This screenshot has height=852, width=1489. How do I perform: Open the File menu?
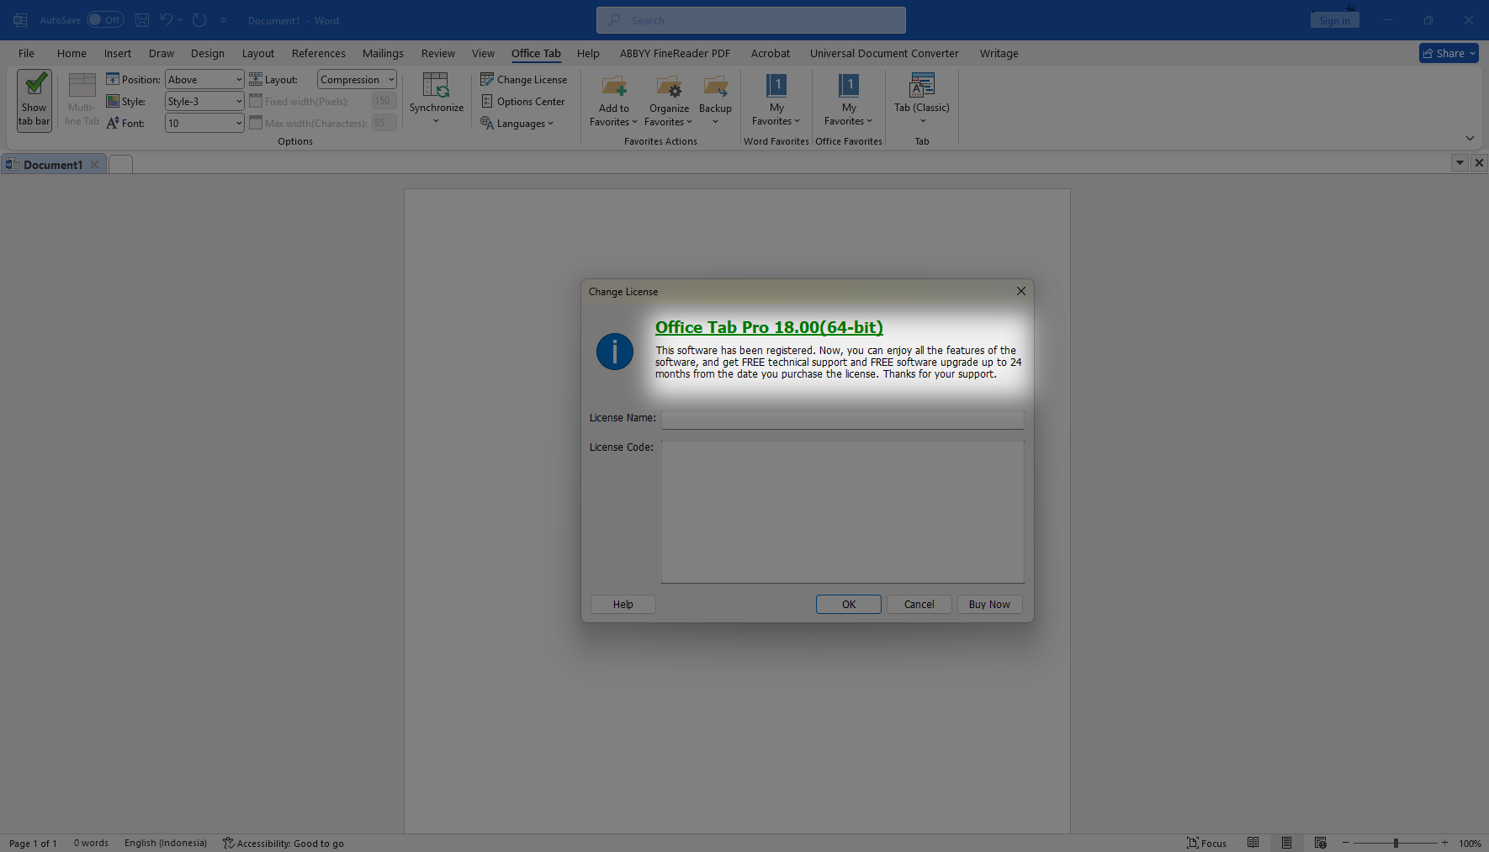click(x=26, y=53)
